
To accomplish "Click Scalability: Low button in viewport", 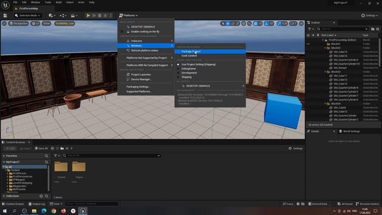I will [x=64, y=23].
